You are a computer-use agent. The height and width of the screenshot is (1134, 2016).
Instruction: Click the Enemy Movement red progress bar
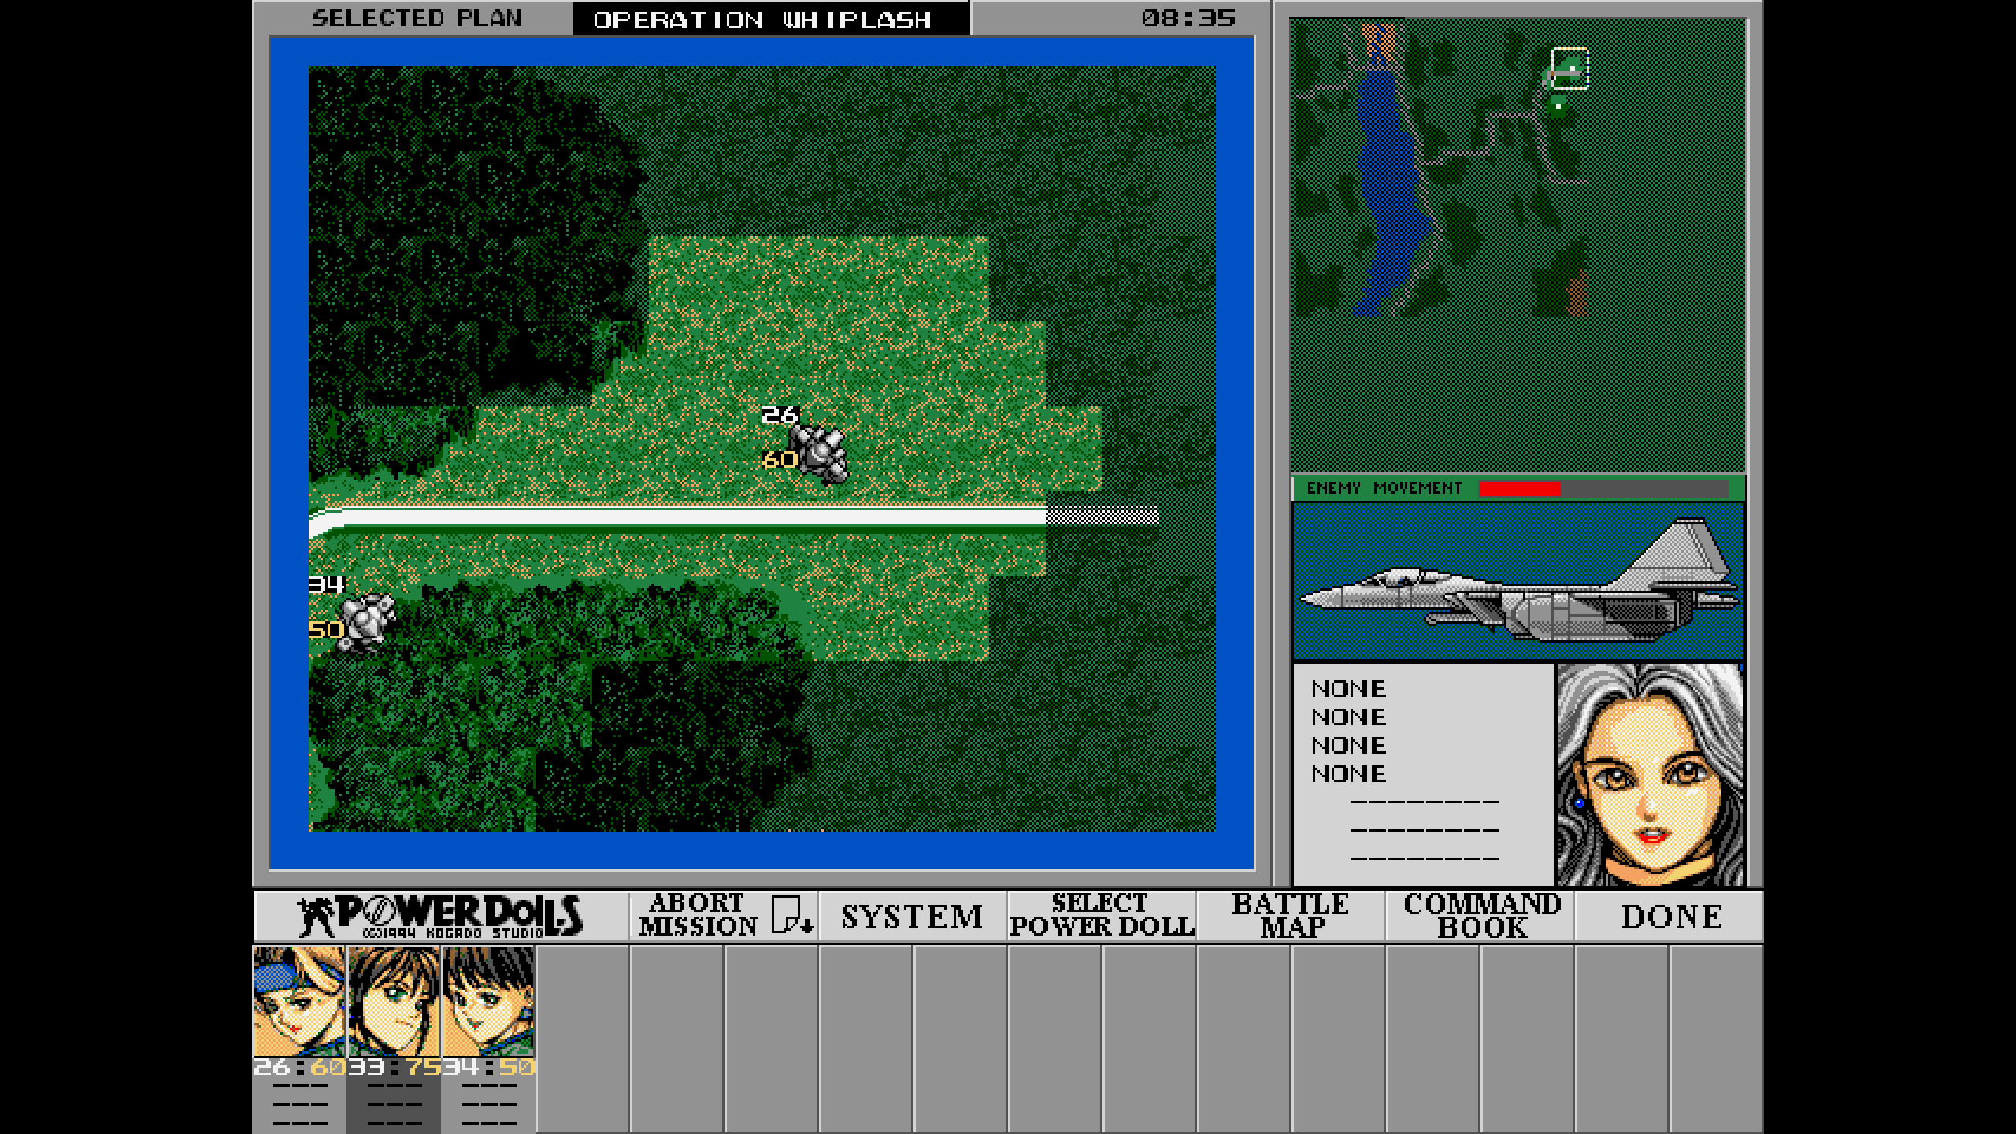point(1519,488)
